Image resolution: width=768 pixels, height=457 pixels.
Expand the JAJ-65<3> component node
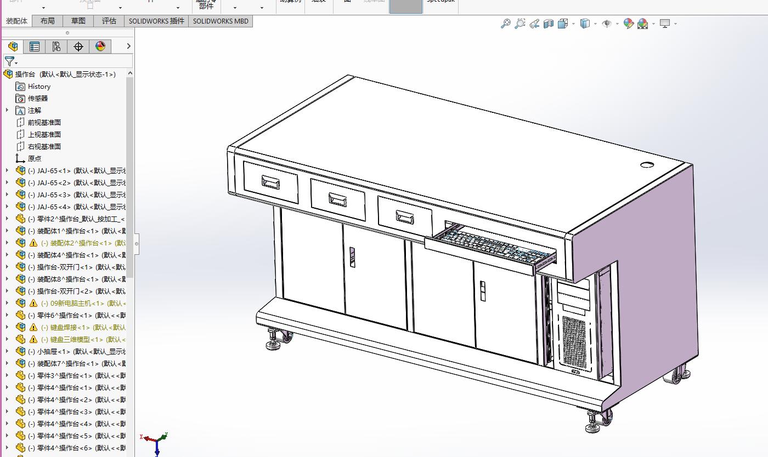click(7, 195)
